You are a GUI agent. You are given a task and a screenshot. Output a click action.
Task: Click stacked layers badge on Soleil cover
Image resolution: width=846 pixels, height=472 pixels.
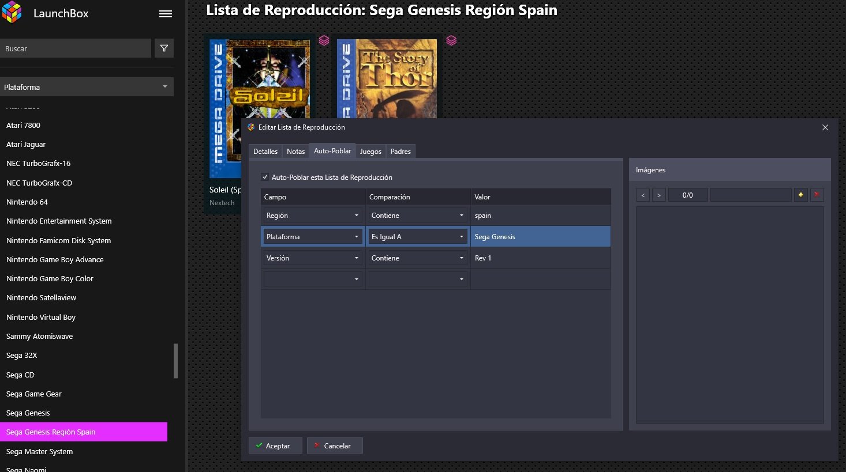coord(324,40)
